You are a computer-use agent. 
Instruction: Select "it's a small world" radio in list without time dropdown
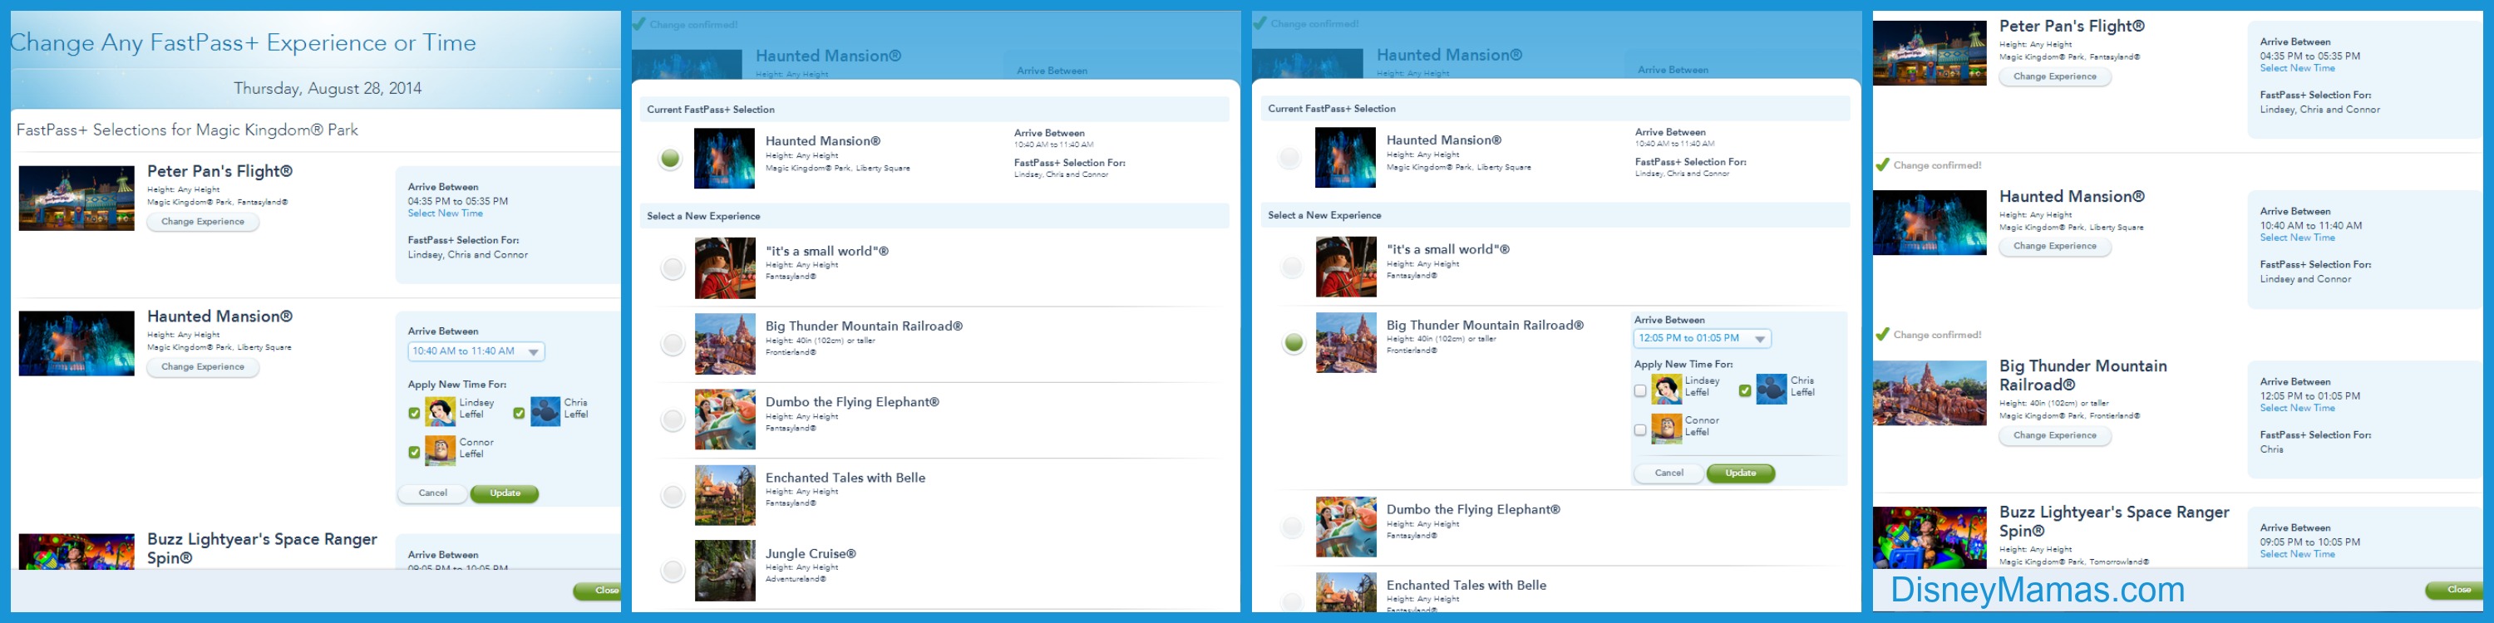click(672, 268)
